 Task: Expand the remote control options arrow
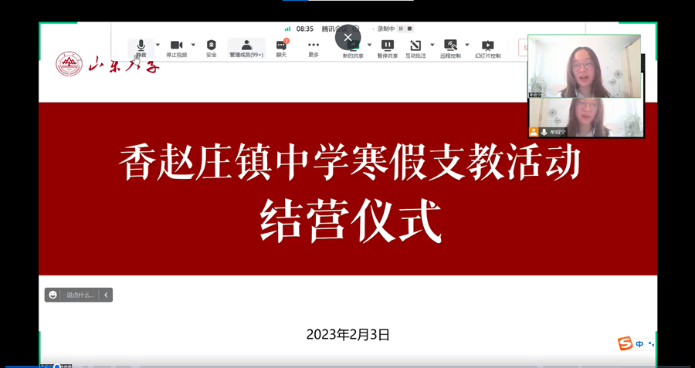[467, 45]
